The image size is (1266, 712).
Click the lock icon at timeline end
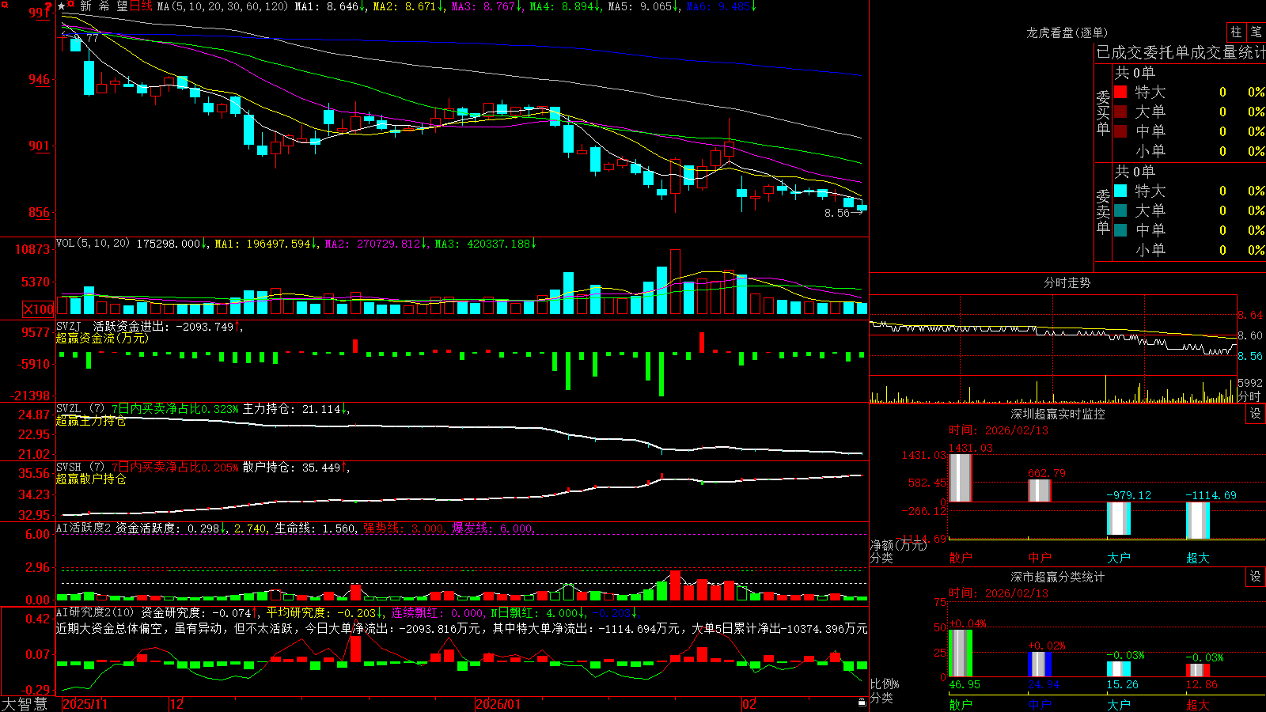click(862, 703)
